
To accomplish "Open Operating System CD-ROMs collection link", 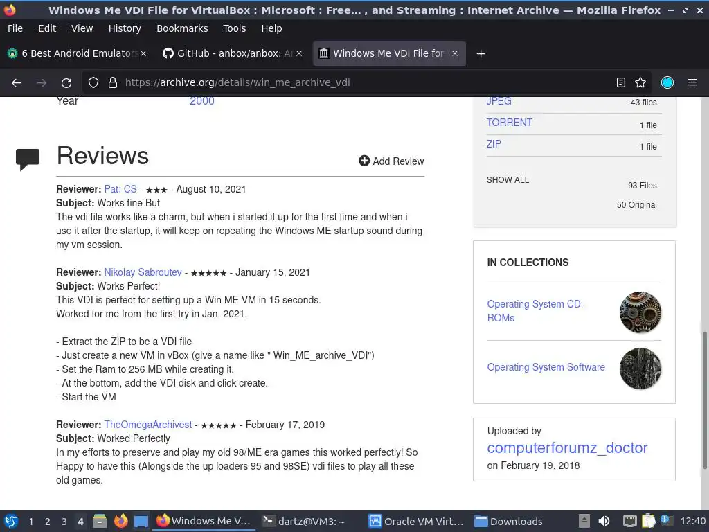I will tap(535, 311).
